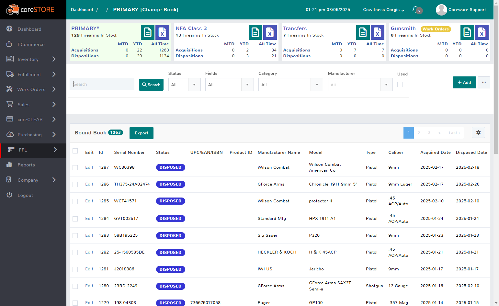Check the row checkbox for Id 1283
The height and width of the screenshot is (306, 499).
[x=75, y=236]
